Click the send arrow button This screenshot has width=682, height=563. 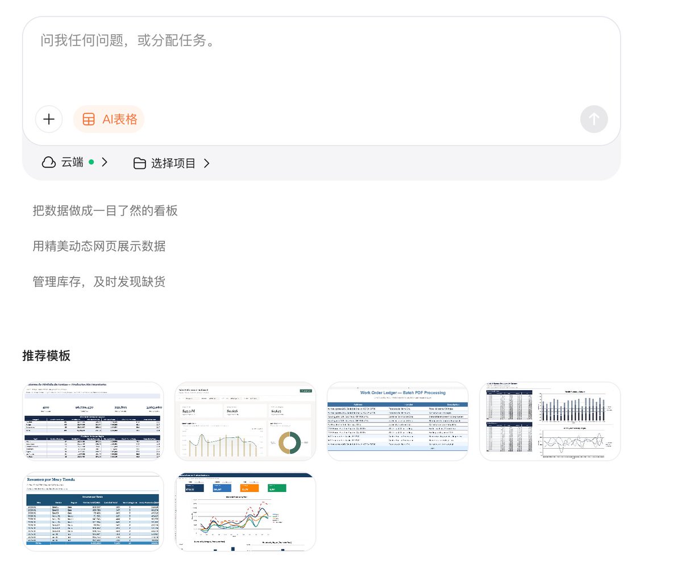594,119
